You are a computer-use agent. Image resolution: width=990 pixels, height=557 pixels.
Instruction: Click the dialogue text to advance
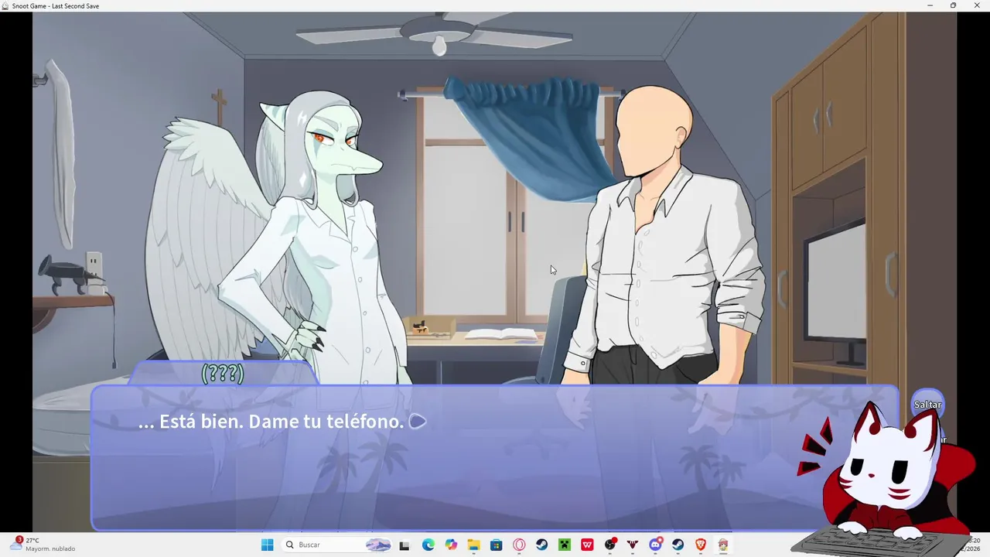point(271,422)
